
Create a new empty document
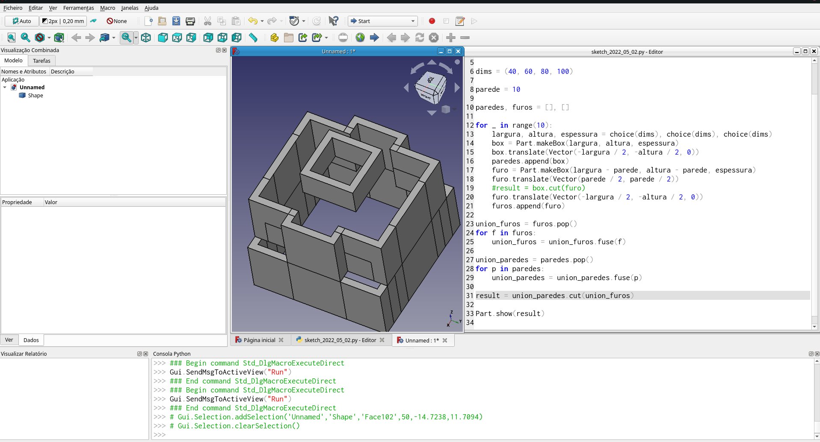click(148, 21)
